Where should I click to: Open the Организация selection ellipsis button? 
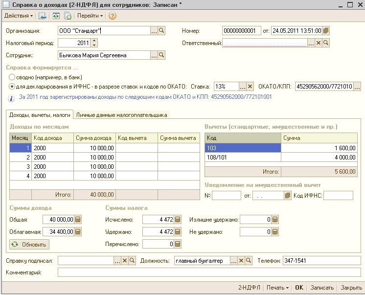(154, 30)
